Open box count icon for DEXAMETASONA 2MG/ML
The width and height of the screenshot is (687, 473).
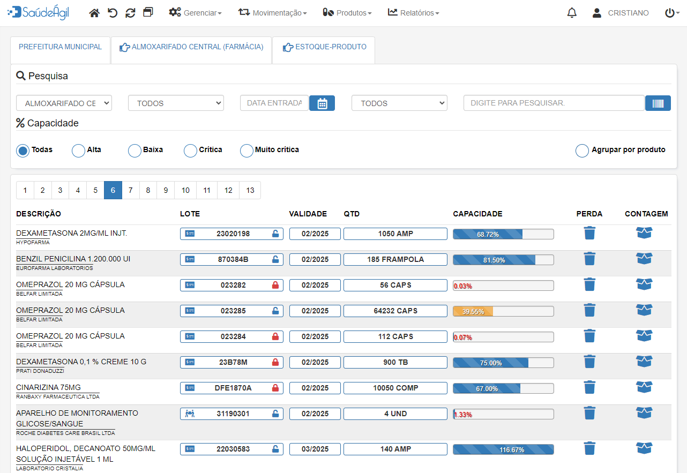coord(644,232)
